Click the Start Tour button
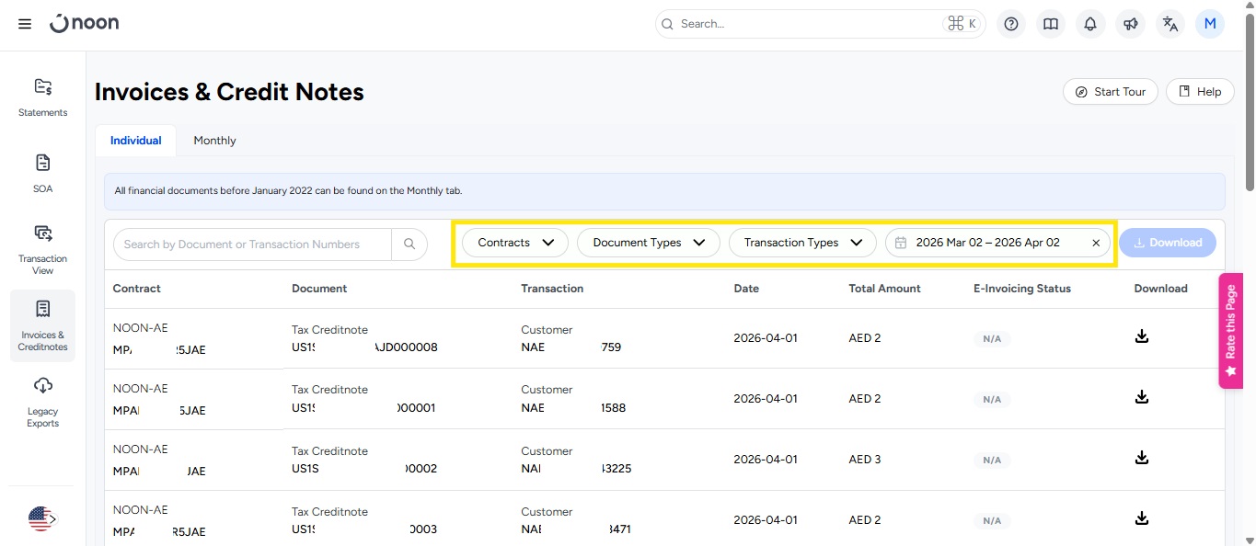This screenshot has width=1256, height=546. 1110,92
